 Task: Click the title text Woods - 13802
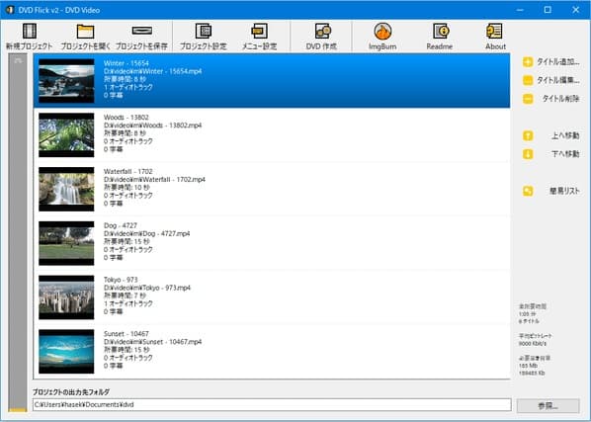pyautogui.click(x=127, y=118)
